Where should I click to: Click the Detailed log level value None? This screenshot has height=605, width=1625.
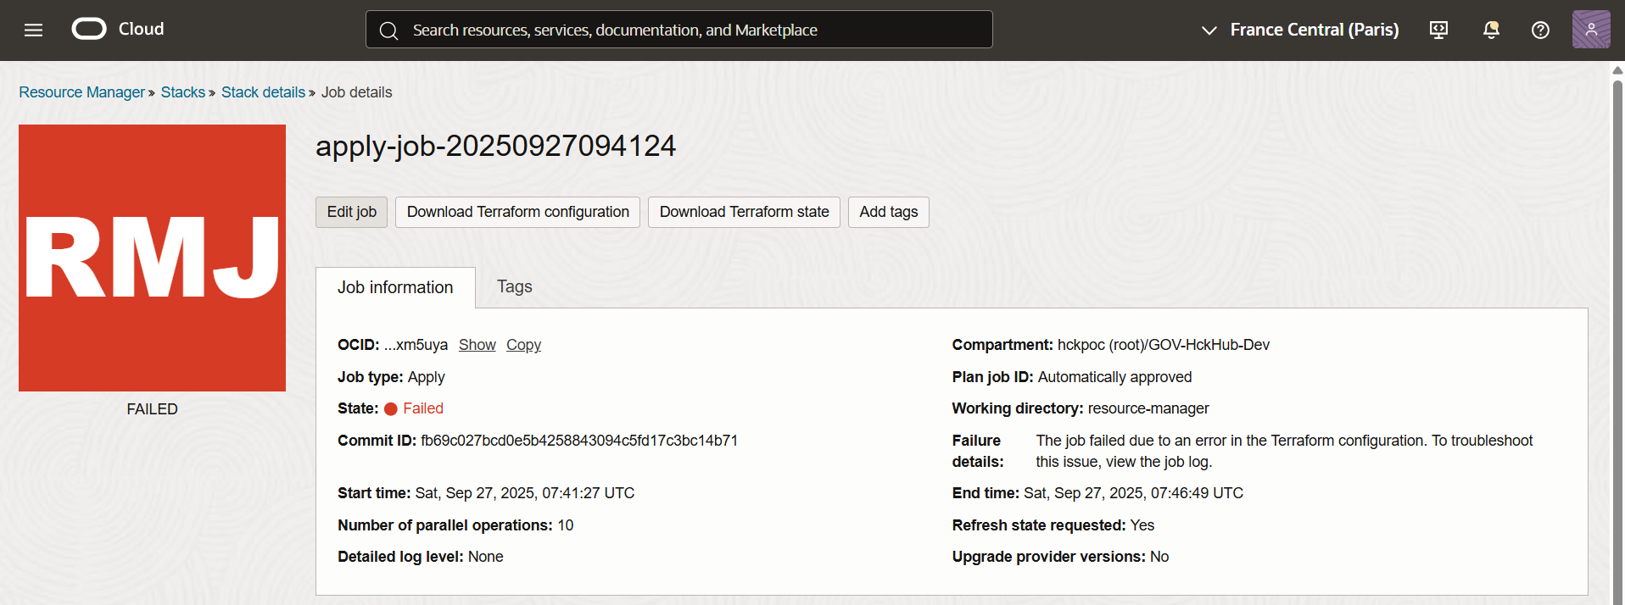tap(486, 557)
